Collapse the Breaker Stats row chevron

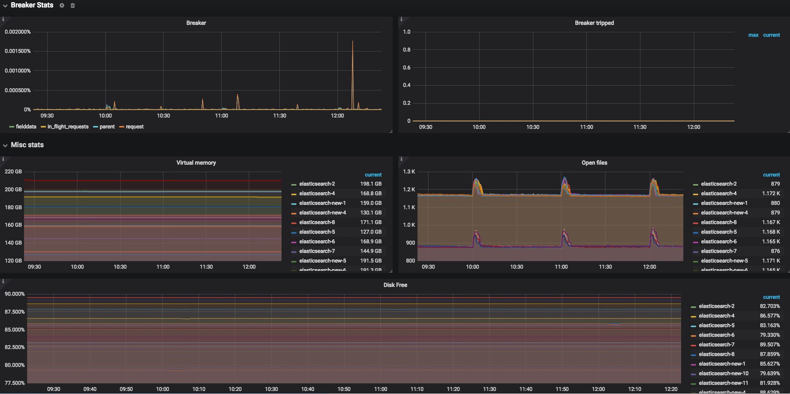[5, 6]
